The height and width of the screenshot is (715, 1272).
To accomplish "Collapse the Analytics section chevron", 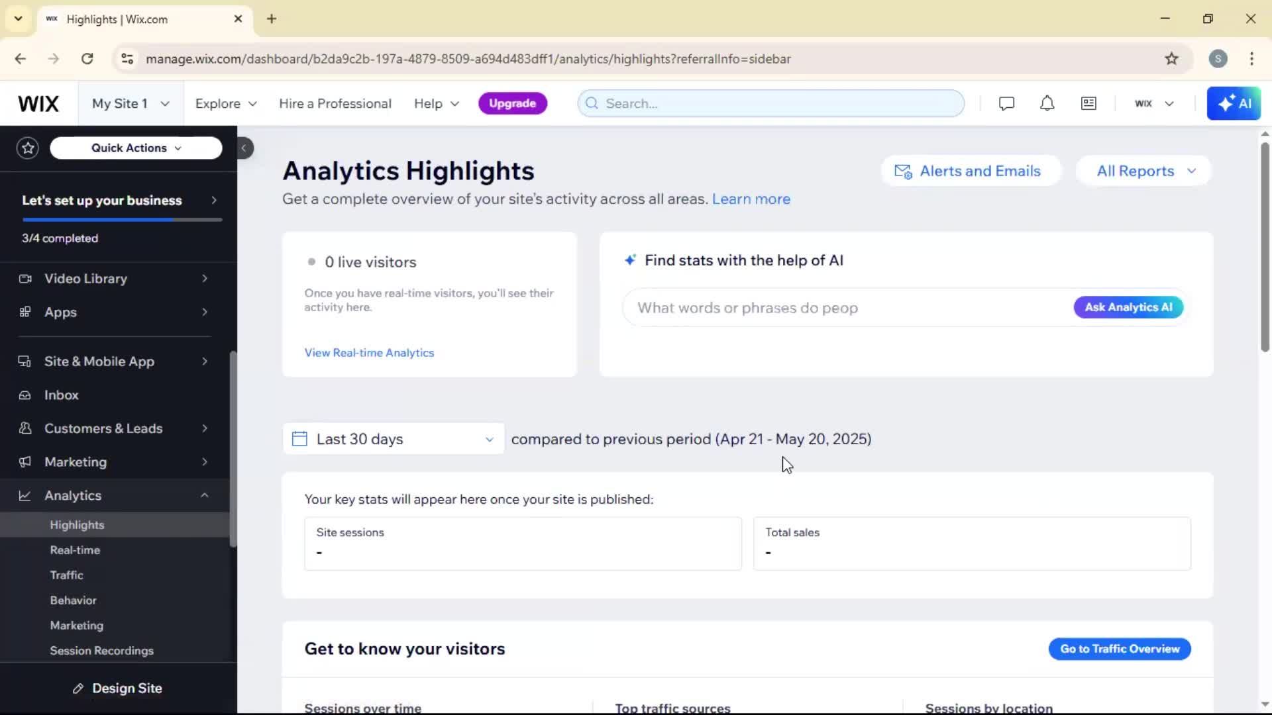I will 205,495.
